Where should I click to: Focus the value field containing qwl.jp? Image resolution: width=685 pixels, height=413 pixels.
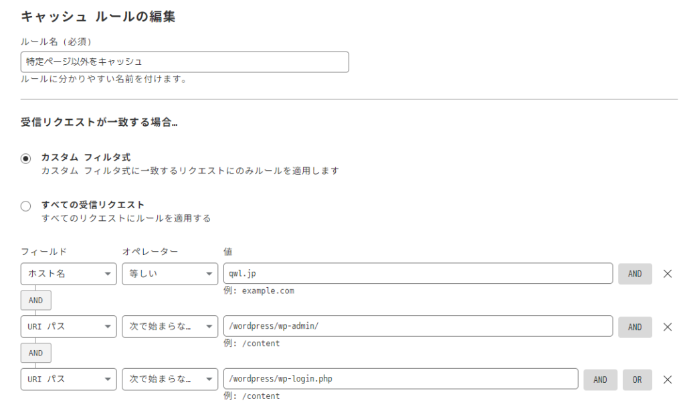click(417, 274)
